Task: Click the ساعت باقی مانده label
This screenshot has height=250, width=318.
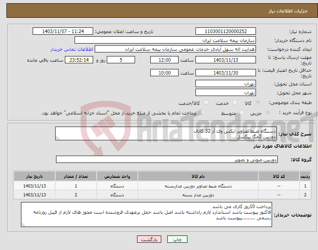Action: click(x=45, y=60)
